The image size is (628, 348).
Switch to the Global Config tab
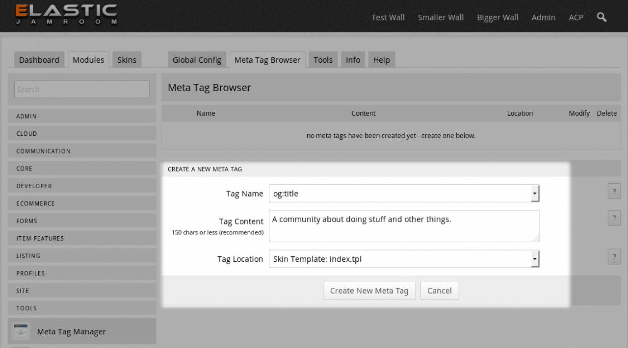197,60
